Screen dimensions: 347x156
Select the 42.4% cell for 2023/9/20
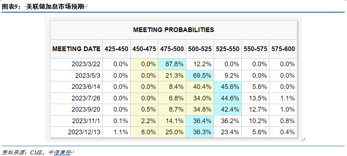pyautogui.click(x=228, y=110)
